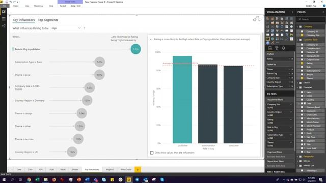Remove Rating from the Analyze well

click(292, 59)
